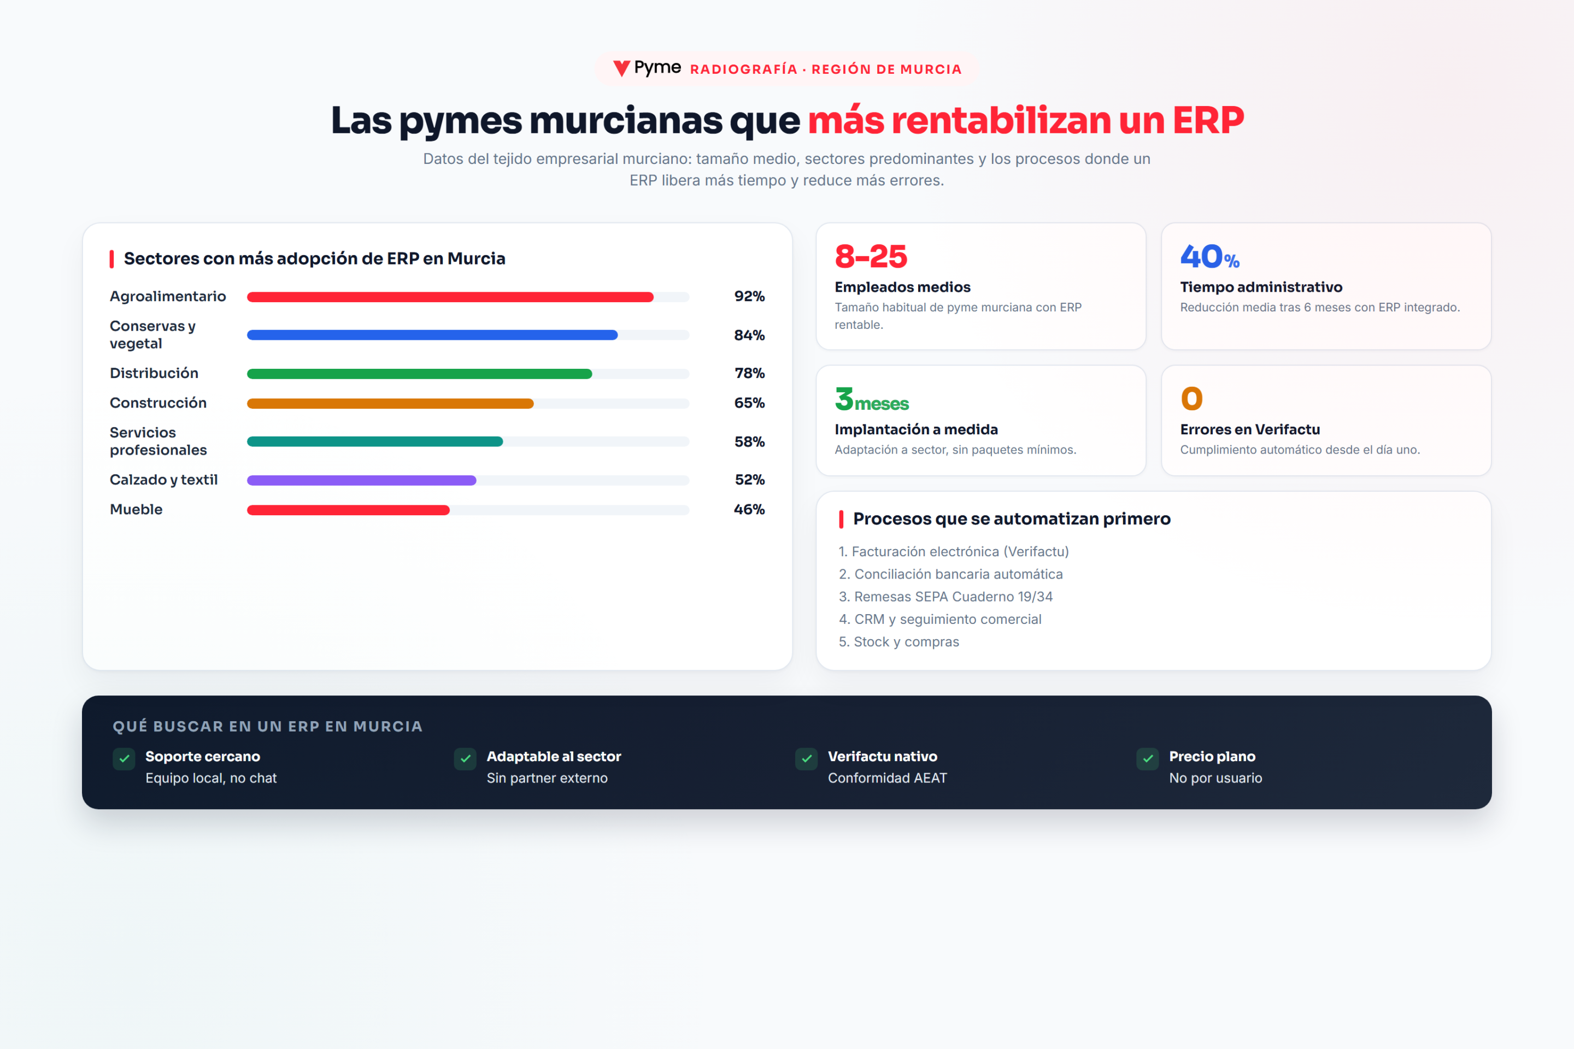Click the 58% value for Servicios profesionales
1574x1049 pixels.
pos(749,441)
